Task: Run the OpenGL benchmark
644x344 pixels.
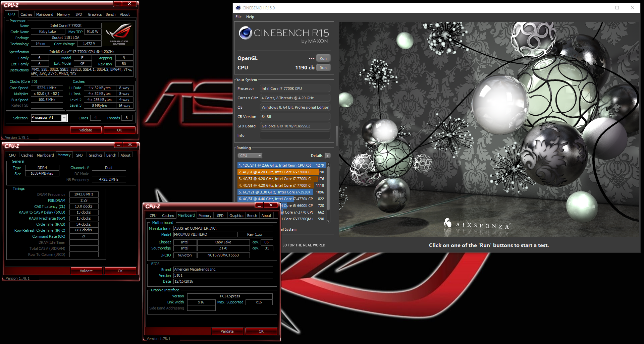Action: click(x=323, y=58)
